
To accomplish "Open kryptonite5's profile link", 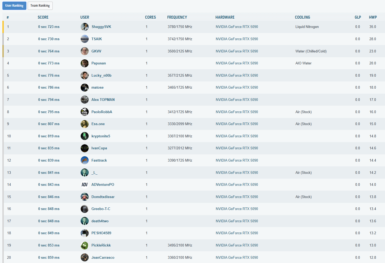I will pos(101,136).
